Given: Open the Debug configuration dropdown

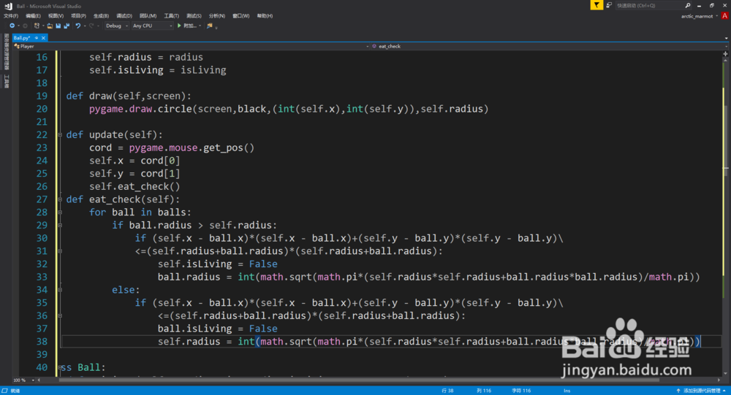Looking at the screenshot, I should tap(116, 26).
